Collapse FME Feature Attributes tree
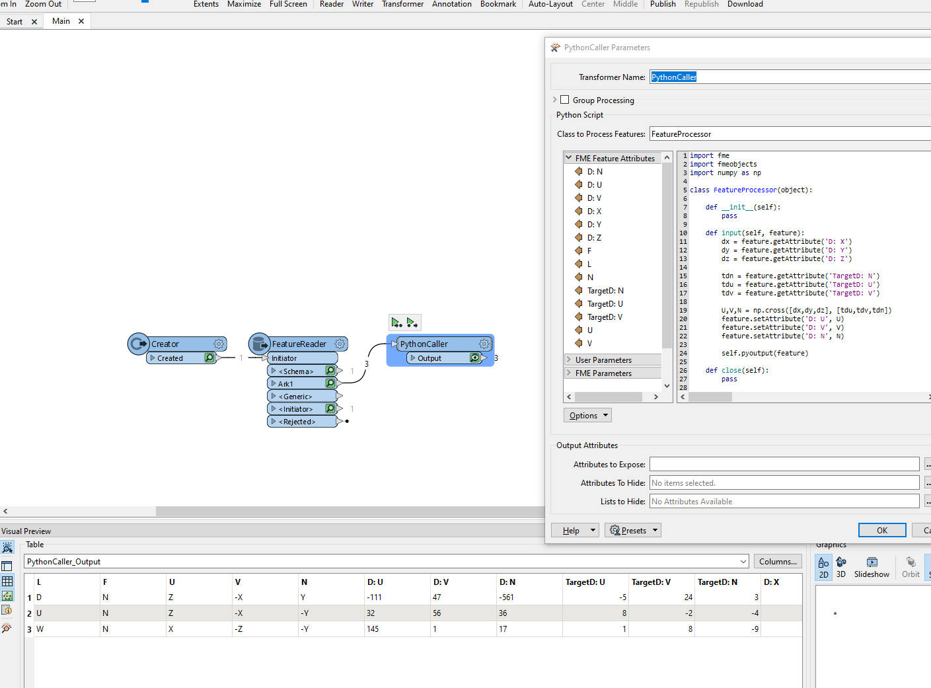931x688 pixels. (x=569, y=158)
